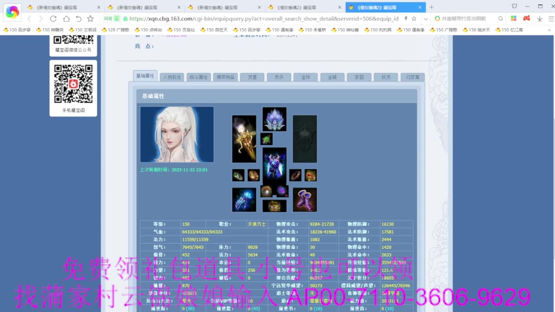Reload the page with refresh icon
The image size is (555, 312).
point(53,19)
